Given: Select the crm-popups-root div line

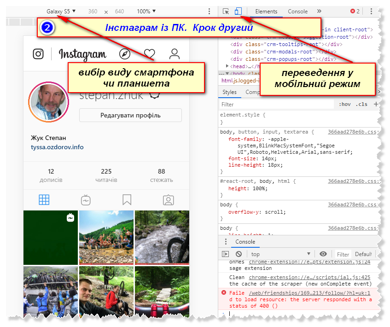Looking at the screenshot, I should point(283,59).
